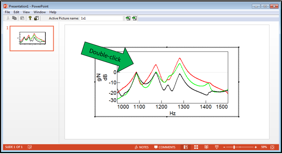Click the zoom in plus button

click(x=256, y=147)
